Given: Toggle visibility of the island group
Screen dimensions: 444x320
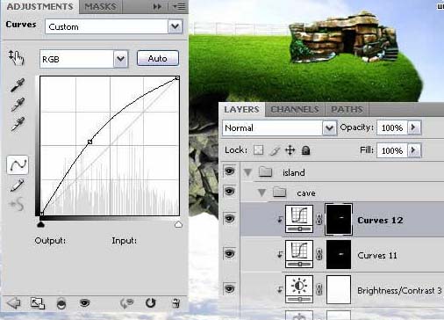Looking at the screenshot, I should [x=229, y=171].
